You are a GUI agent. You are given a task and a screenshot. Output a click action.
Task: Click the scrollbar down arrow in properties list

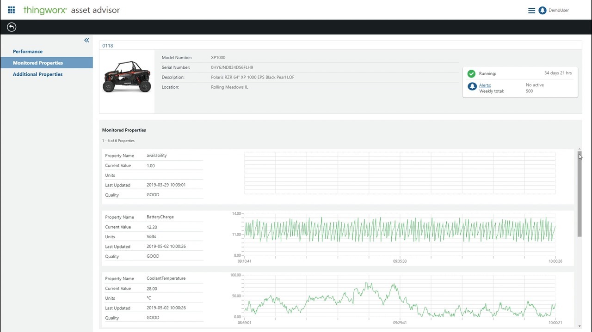point(580,326)
